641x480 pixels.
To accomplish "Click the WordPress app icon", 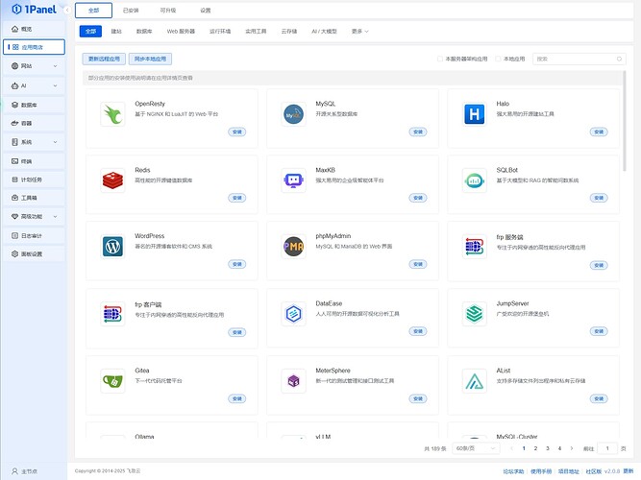I will 112,247.
